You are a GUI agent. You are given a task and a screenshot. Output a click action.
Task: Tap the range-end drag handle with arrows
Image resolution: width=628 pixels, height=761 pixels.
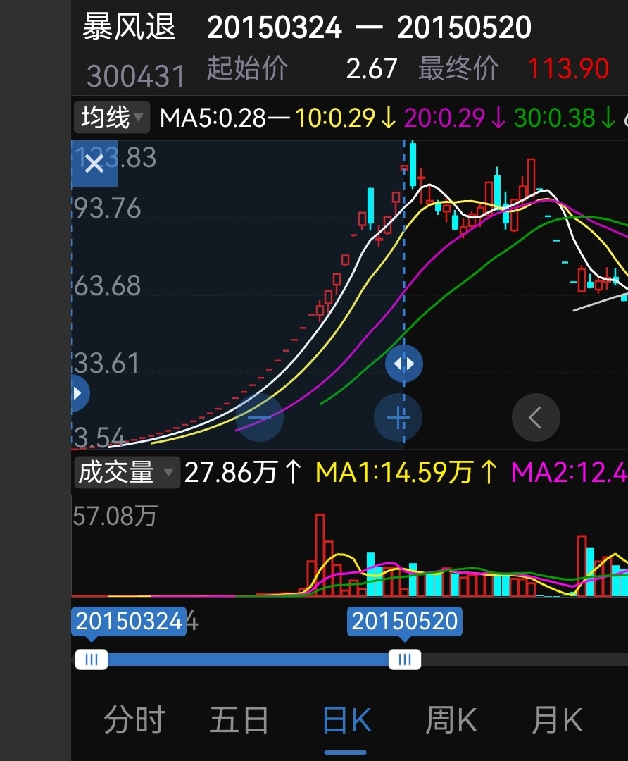404,364
